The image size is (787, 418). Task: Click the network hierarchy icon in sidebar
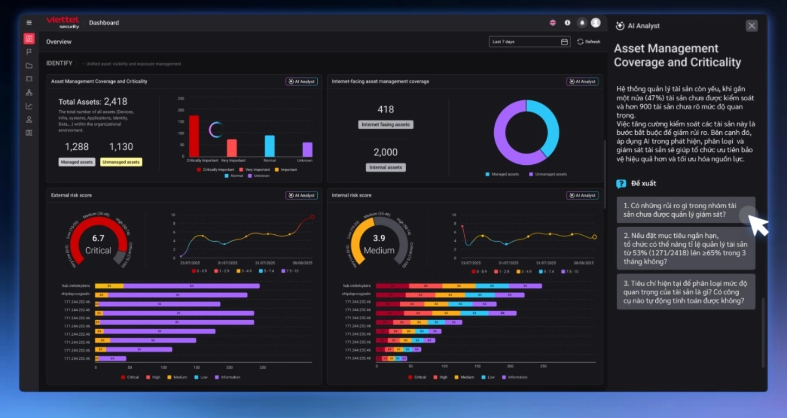[x=29, y=93]
